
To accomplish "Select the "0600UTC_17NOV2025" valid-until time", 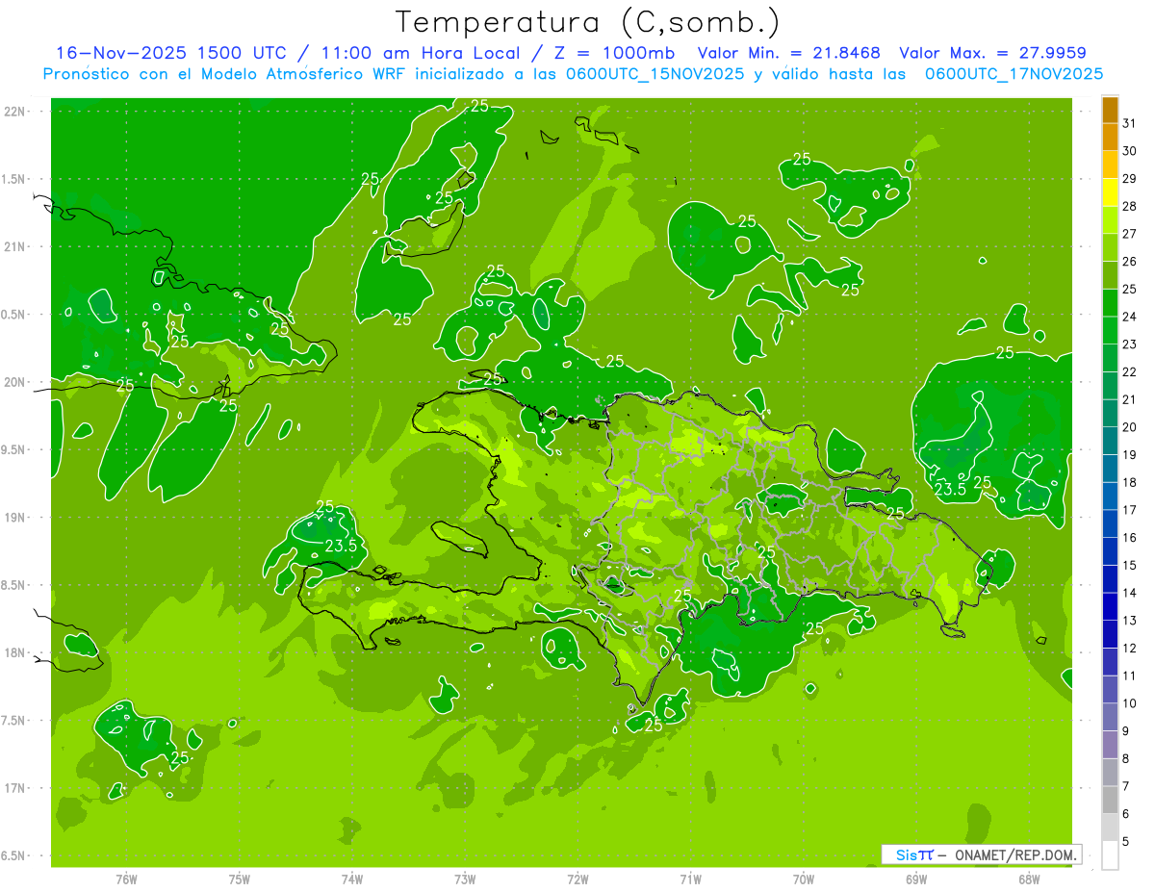I will click(x=1014, y=74).
